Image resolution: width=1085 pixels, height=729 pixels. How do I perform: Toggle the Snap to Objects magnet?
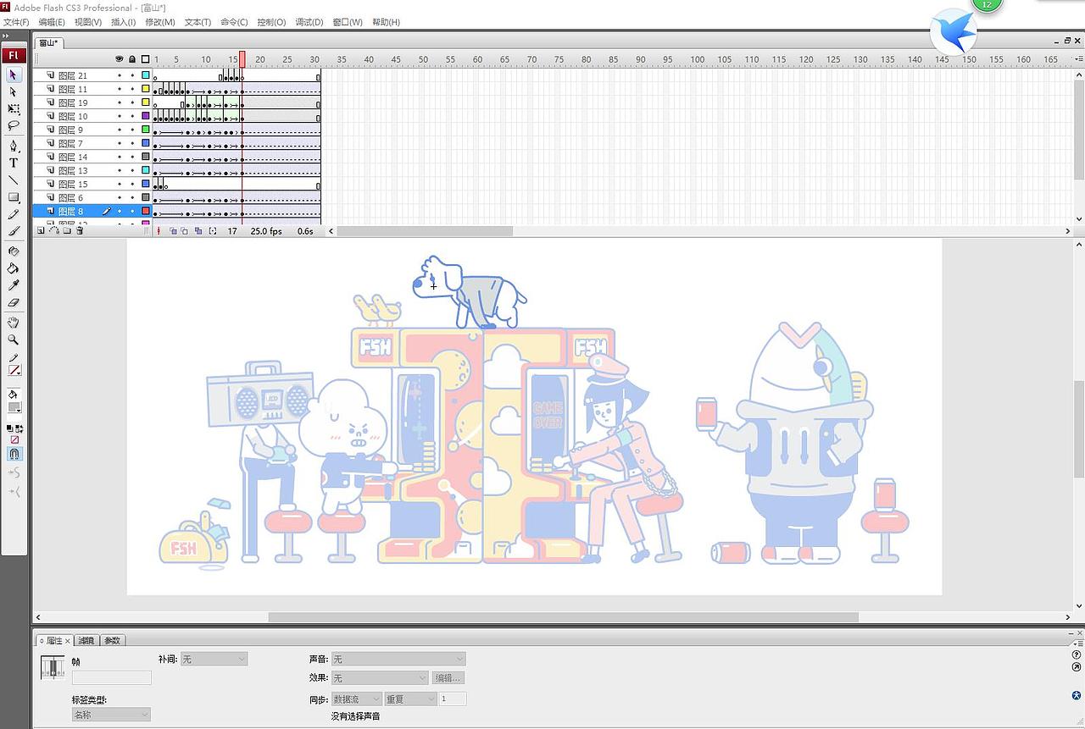point(14,454)
